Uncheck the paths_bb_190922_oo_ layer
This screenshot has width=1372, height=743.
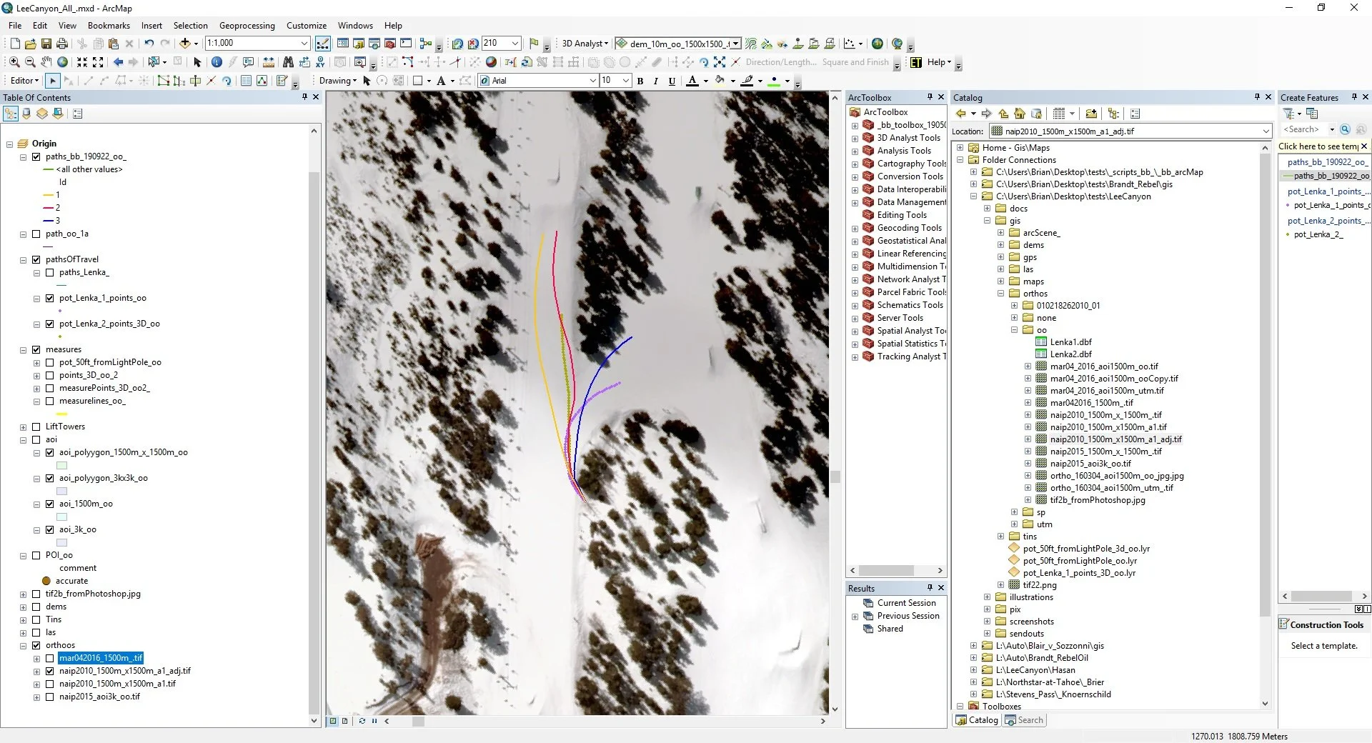click(36, 156)
